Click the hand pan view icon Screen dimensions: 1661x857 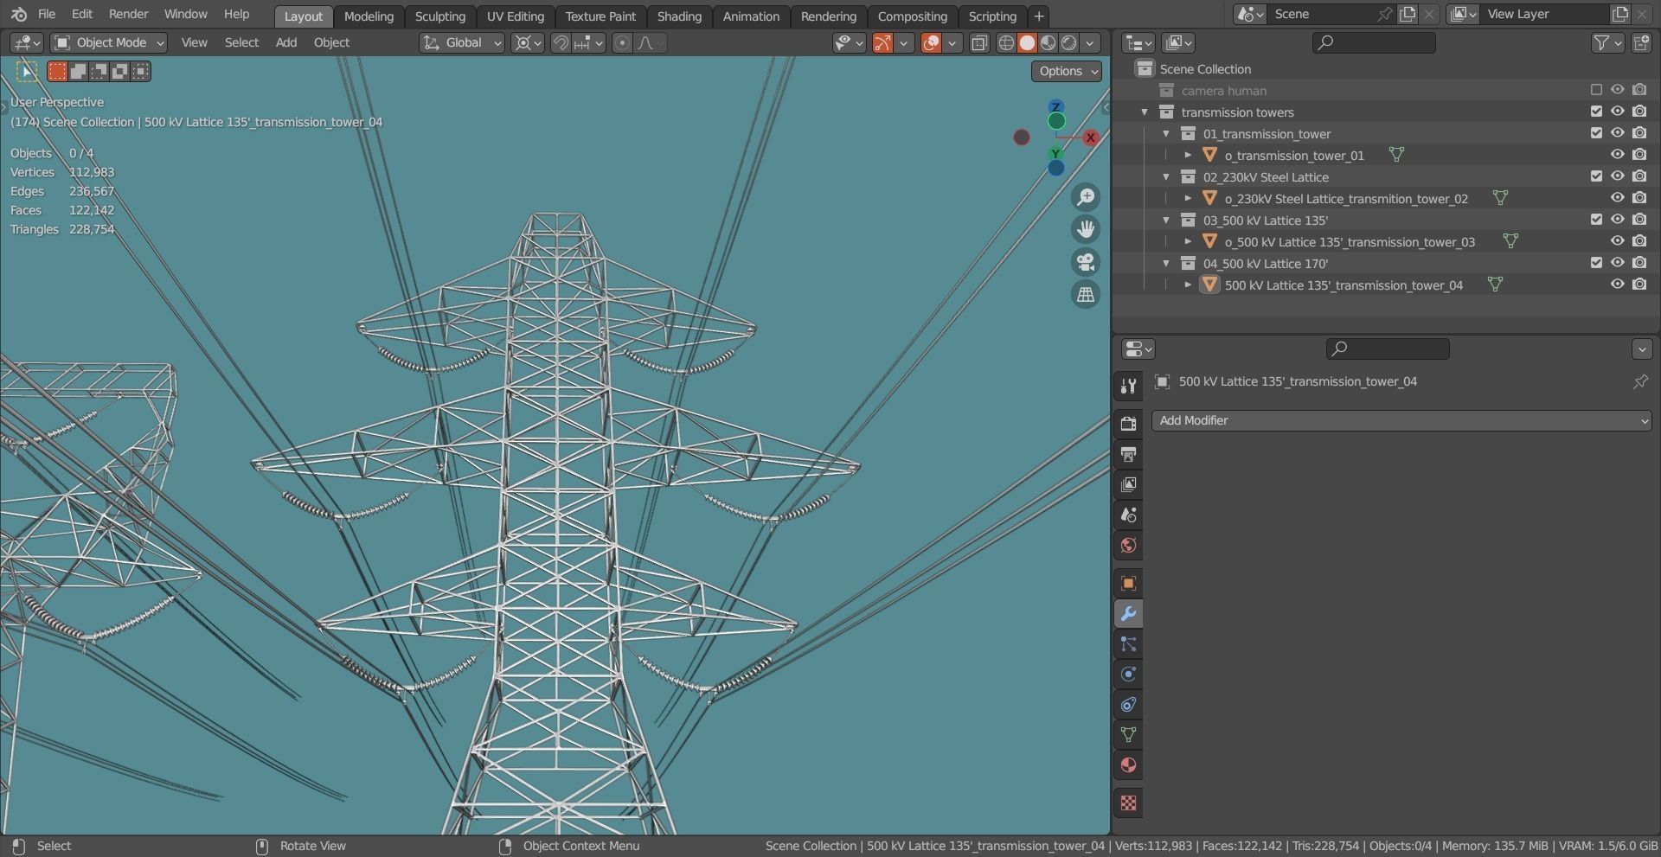(x=1085, y=229)
